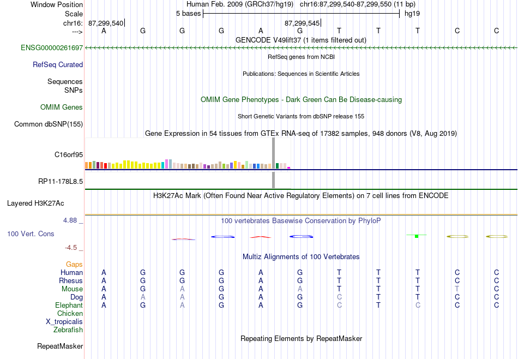Click the Gene Expression in 54 tissues title
Viewport: 518px width, 359px height.
[301, 134]
